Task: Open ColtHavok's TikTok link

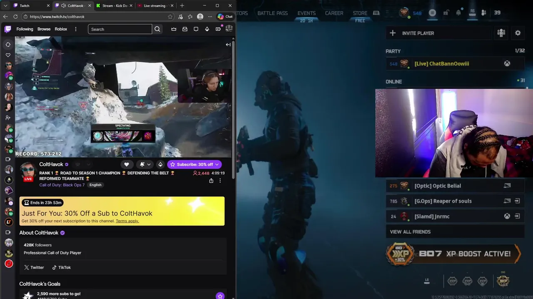Action: (x=61, y=267)
